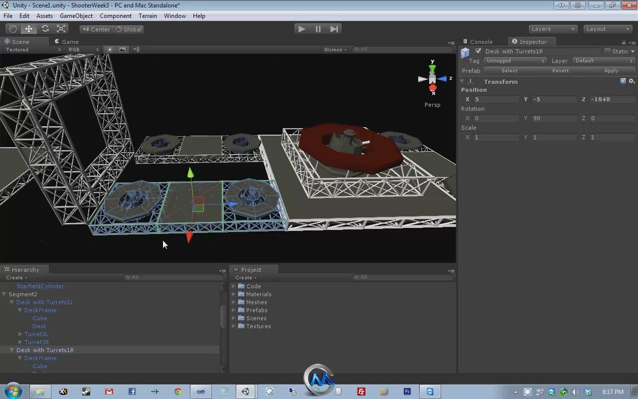Viewport: 638px width, 399px height.
Task: Select the Rotate tool
Action: tap(45, 29)
